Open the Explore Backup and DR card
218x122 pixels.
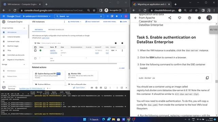pyautogui.click(x=48, y=75)
